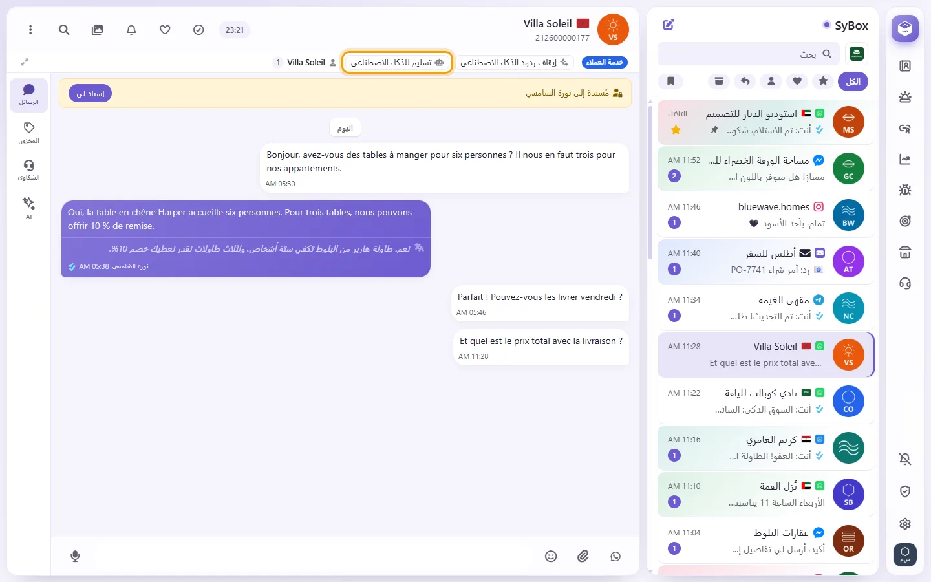
Task: Open the settings gear in sidebar
Action: tap(905, 524)
